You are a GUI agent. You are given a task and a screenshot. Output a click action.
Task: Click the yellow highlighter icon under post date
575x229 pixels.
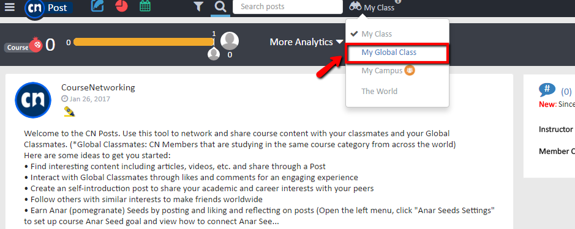pos(69,111)
